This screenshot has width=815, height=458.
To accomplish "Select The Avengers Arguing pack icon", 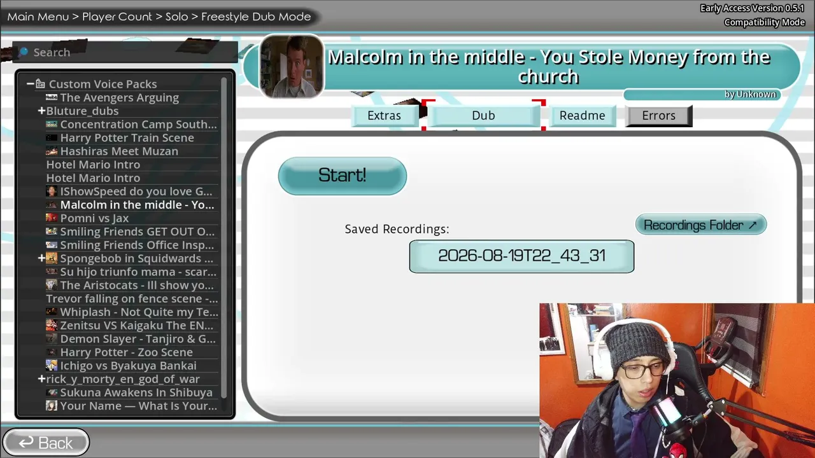I will (52, 97).
